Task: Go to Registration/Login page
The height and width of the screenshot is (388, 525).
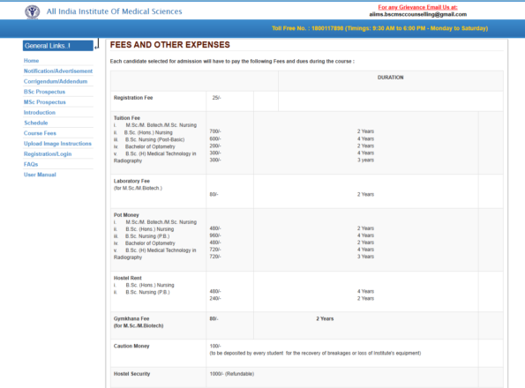Action: point(48,153)
